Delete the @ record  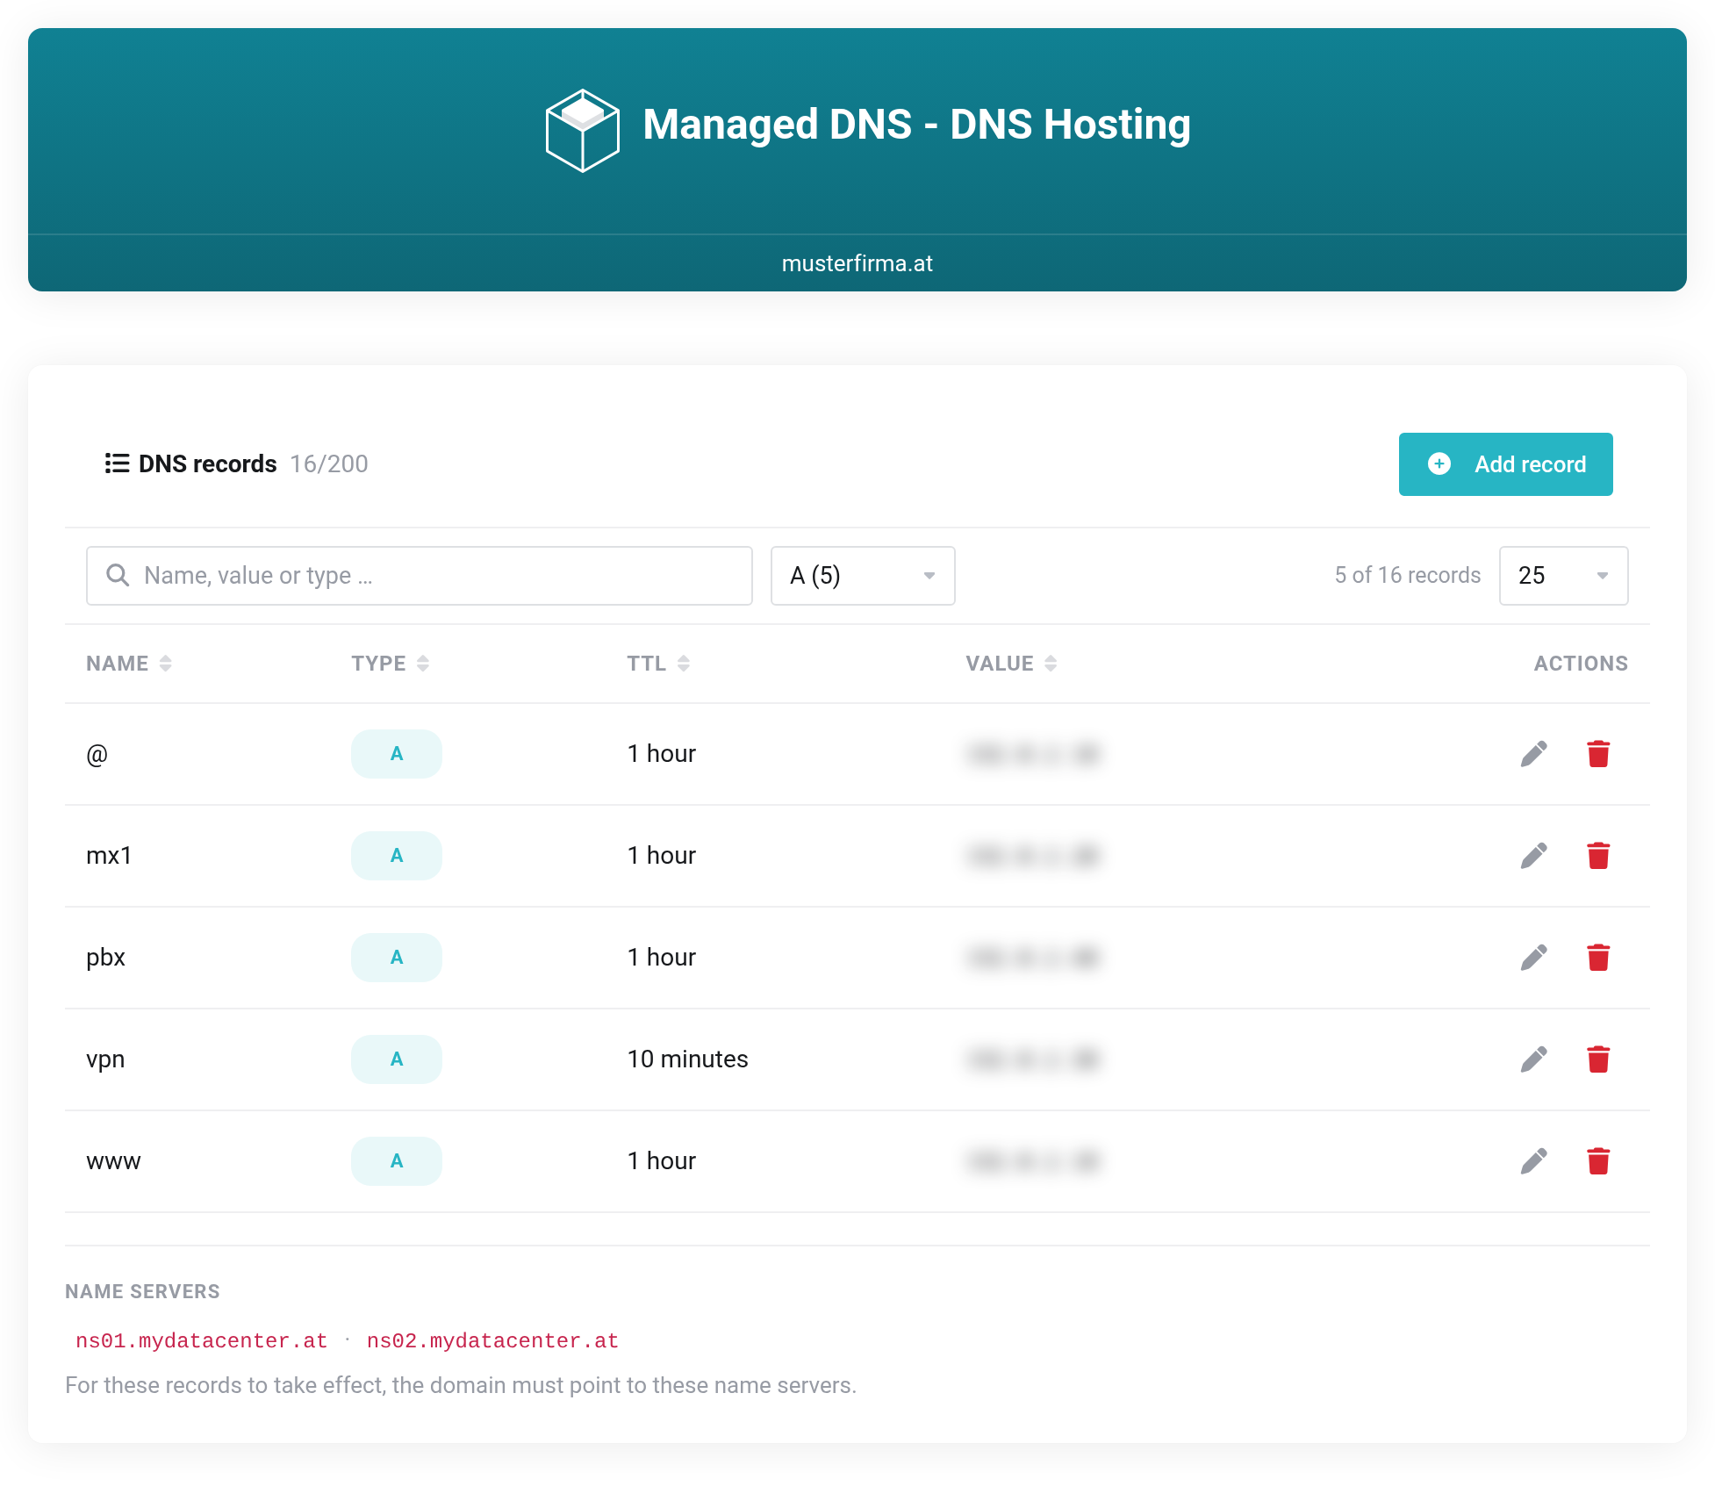pyautogui.click(x=1598, y=754)
